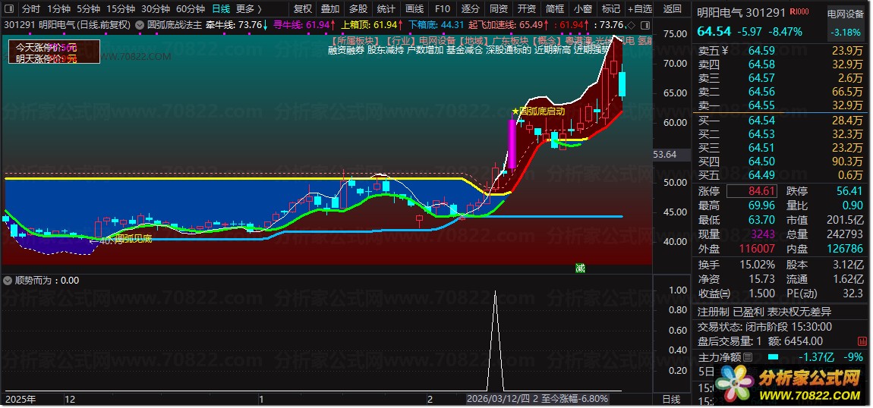Switch to the 分时 chart
Screen dimensions: 873x408
click(x=31, y=9)
